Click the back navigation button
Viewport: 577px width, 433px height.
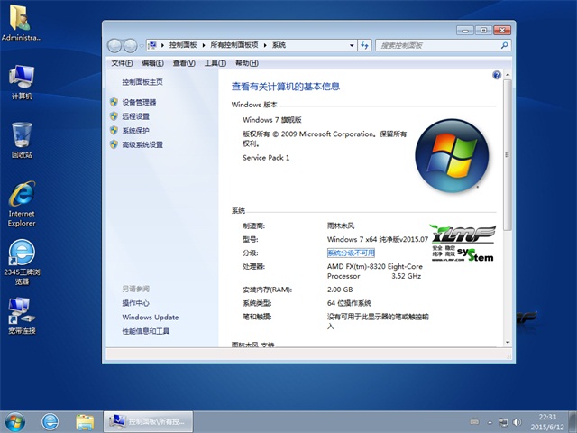point(114,46)
